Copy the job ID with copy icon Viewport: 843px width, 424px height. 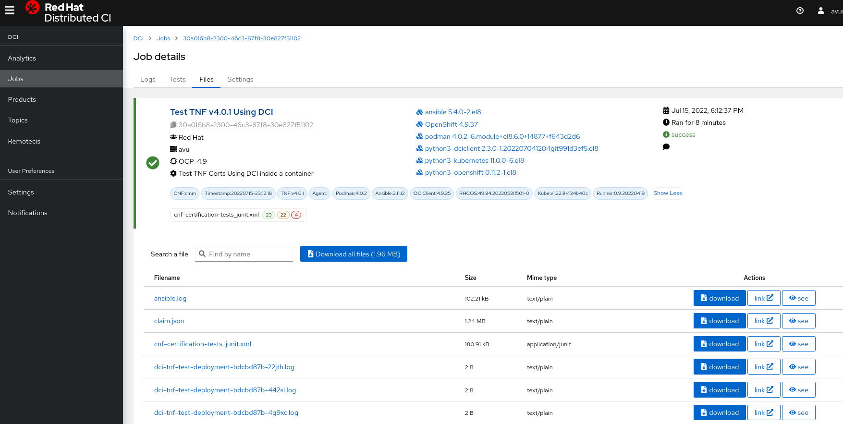[173, 125]
